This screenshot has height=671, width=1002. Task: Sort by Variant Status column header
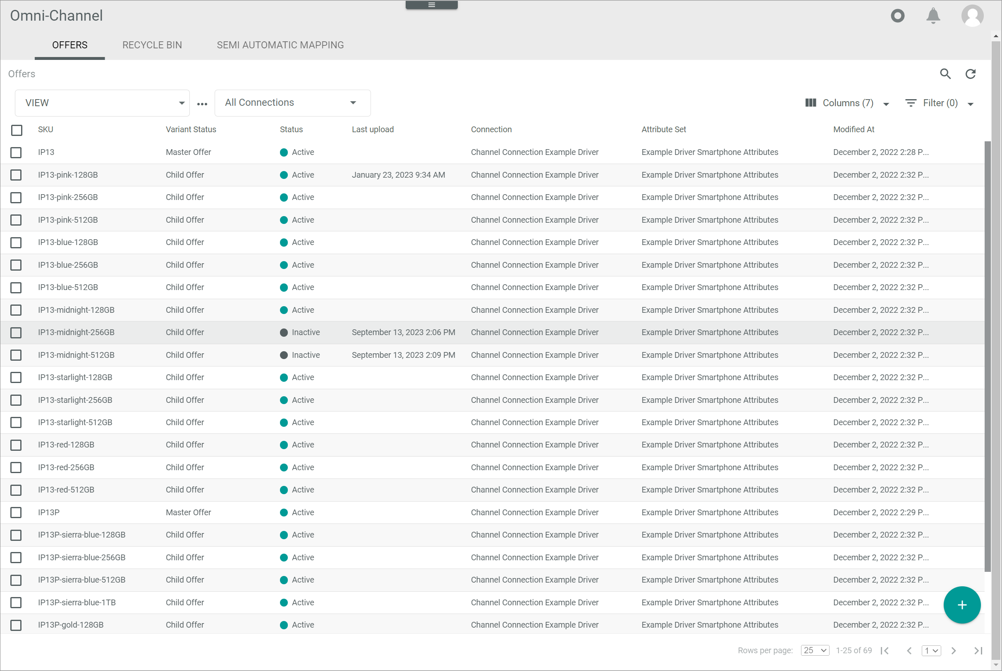191,129
